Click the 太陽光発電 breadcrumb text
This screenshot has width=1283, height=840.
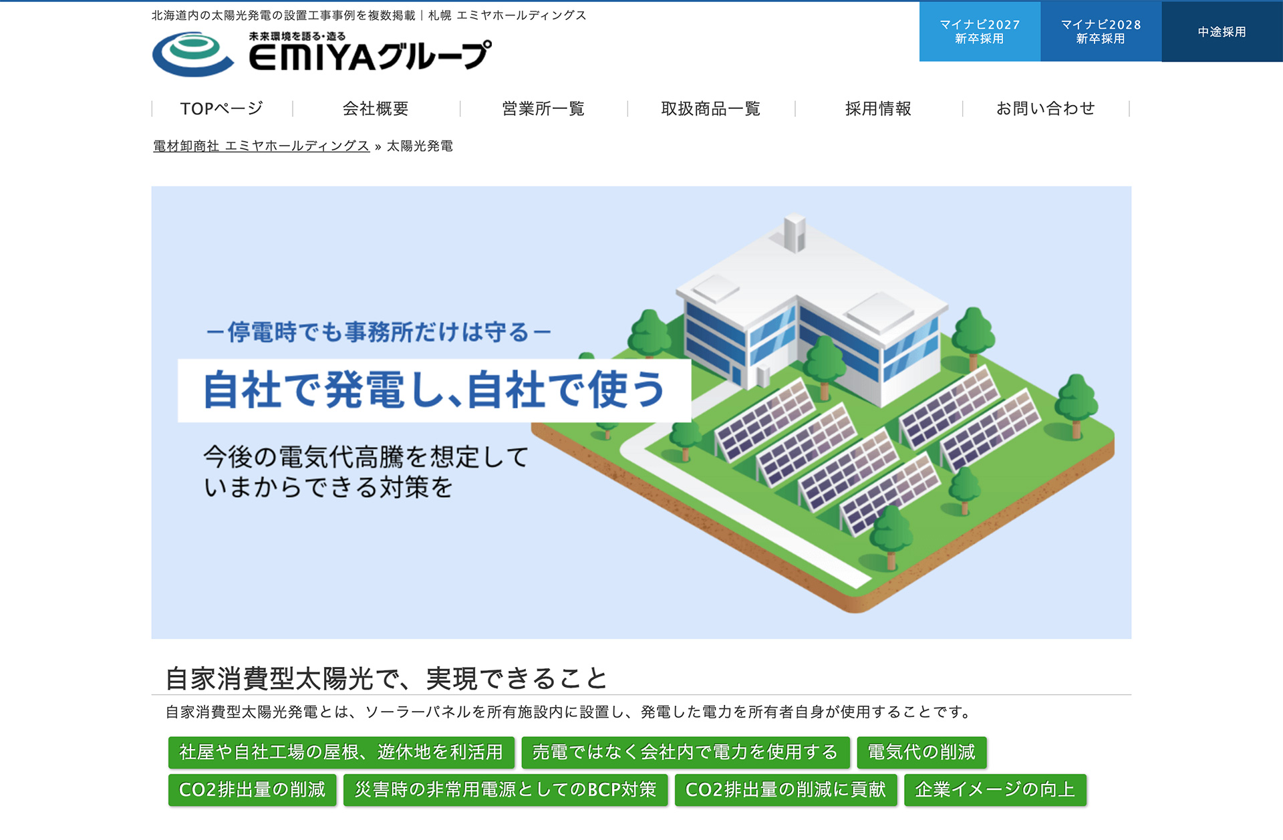(x=420, y=146)
